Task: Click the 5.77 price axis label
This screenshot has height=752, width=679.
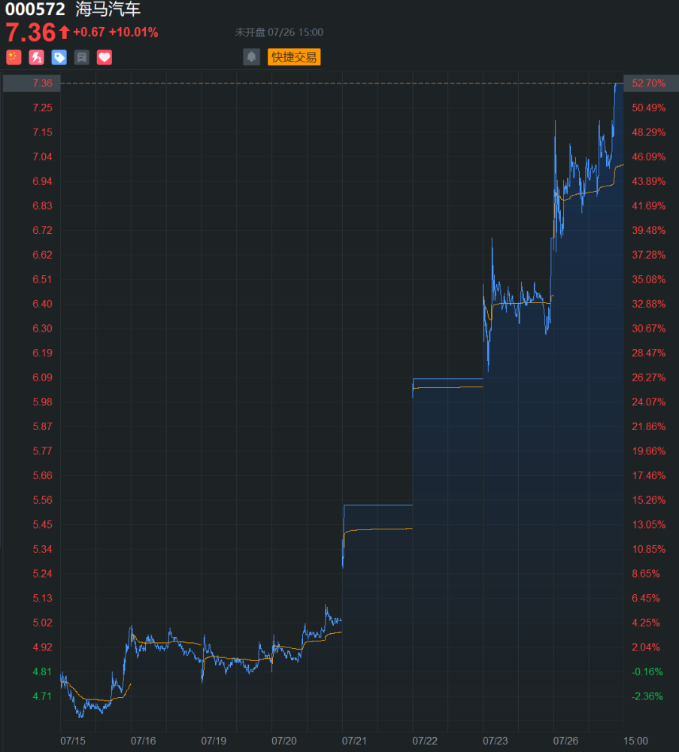Action: point(43,450)
